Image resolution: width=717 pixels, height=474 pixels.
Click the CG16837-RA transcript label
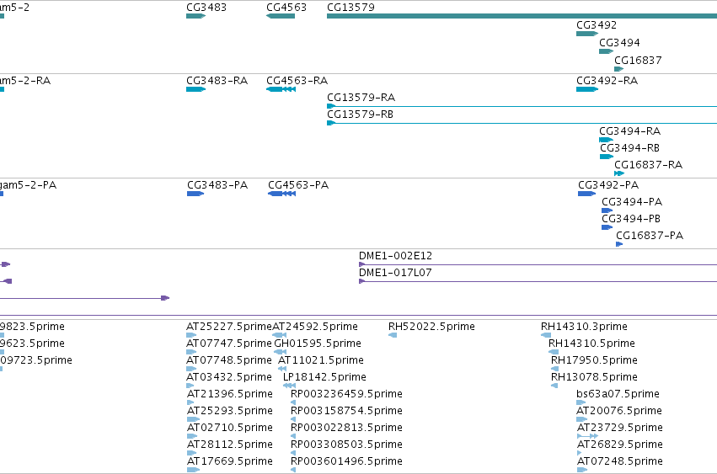click(x=648, y=164)
